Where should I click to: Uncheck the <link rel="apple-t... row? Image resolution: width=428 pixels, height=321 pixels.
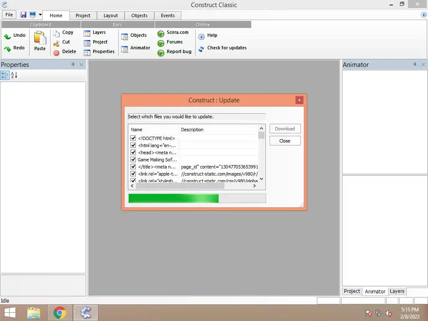133,173
